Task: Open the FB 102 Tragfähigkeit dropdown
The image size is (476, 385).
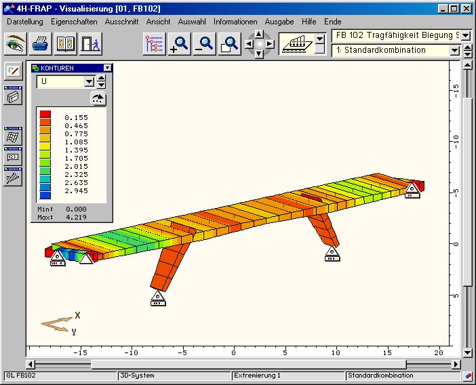Action: (x=466, y=35)
